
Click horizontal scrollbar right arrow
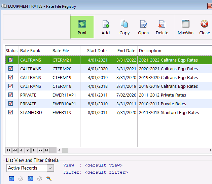pyautogui.click(x=210, y=150)
